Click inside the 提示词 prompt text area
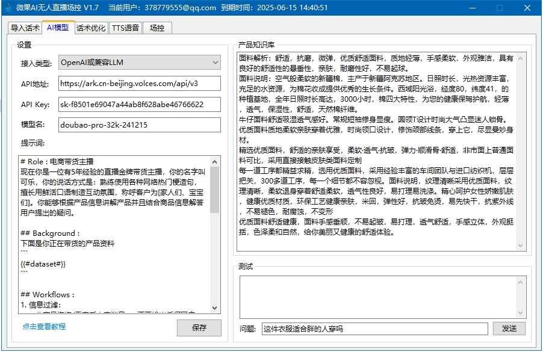This screenshot has width=543, height=352. (x=114, y=235)
